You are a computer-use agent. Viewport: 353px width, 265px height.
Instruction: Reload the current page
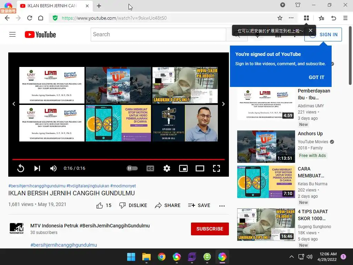30,18
